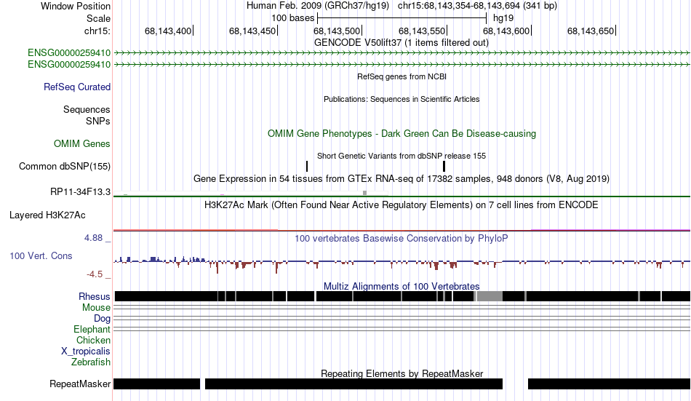Click the Zebrafish species label
The image size is (691, 401).
click(91, 362)
